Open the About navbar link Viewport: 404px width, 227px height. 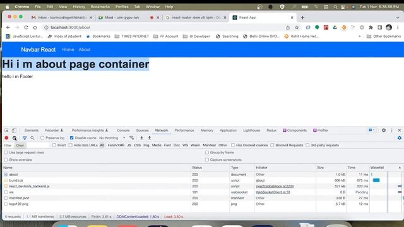click(85, 50)
